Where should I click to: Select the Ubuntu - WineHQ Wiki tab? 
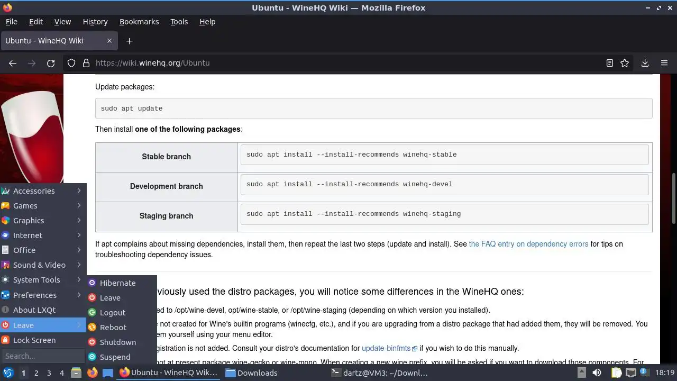tap(59, 41)
